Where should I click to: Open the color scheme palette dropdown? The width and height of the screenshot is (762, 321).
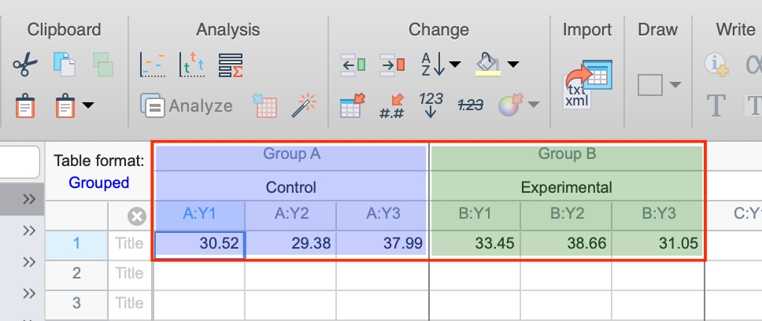[533, 105]
